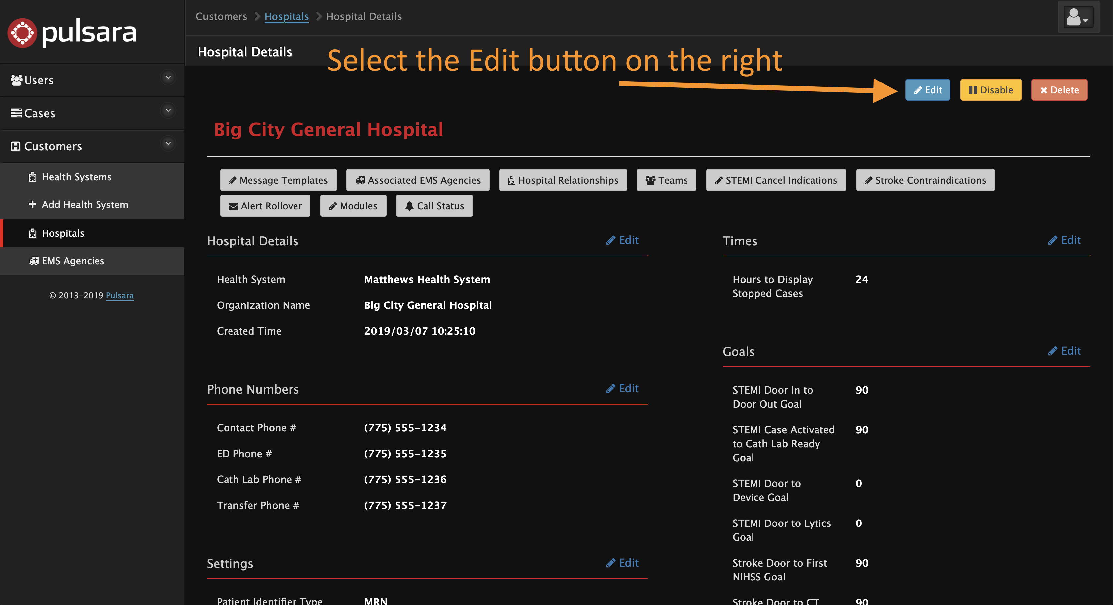Select Hospitals in the sidebar
The image size is (1113, 605).
tap(92, 233)
